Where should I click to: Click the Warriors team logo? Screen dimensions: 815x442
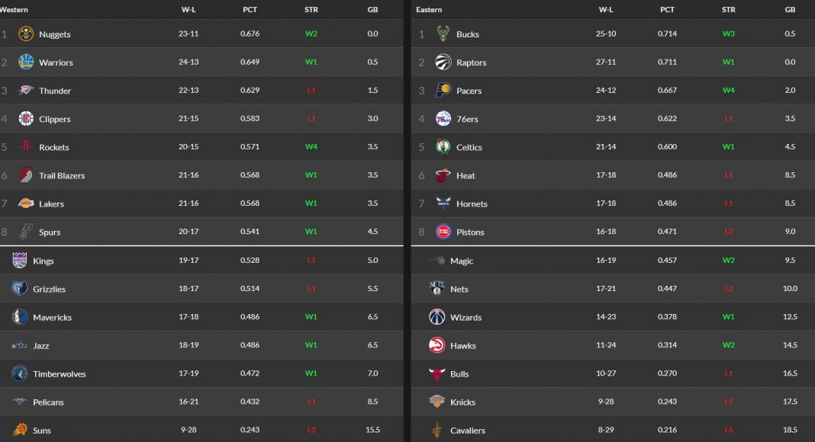[26, 62]
